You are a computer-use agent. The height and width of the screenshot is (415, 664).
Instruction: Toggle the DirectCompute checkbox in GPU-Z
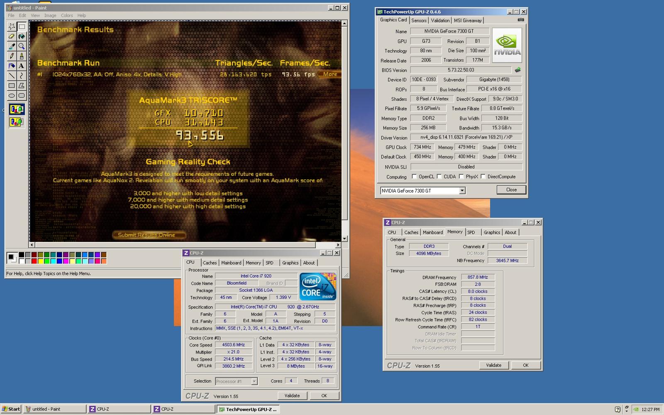[483, 176]
